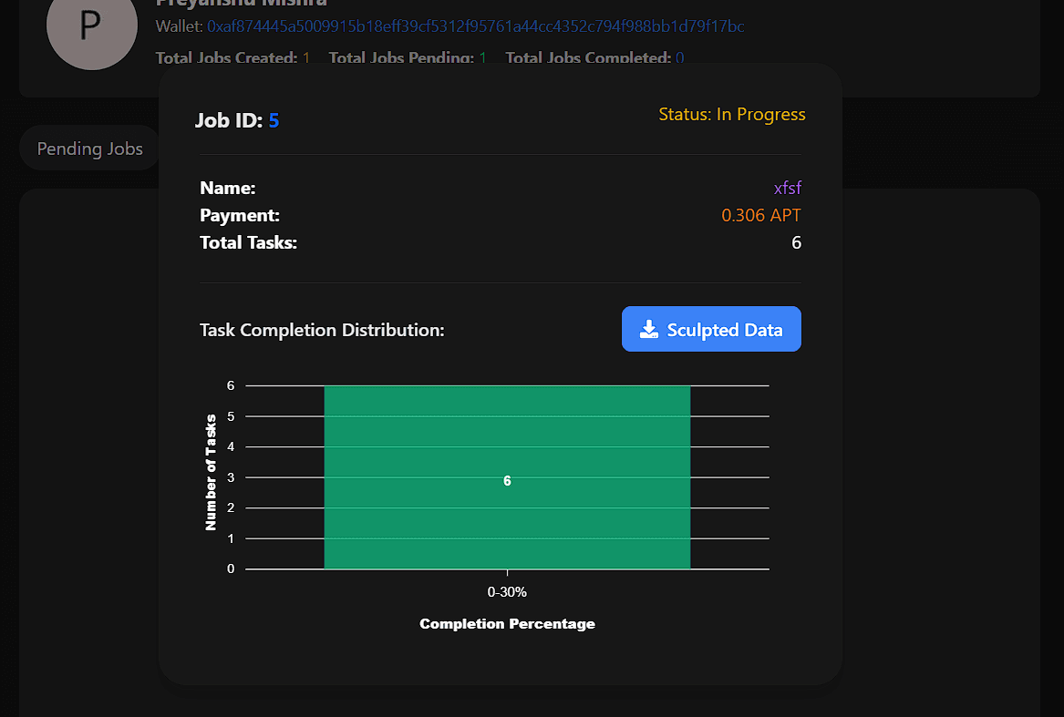
Task: Open the Pending Jobs tab
Action: click(x=89, y=149)
